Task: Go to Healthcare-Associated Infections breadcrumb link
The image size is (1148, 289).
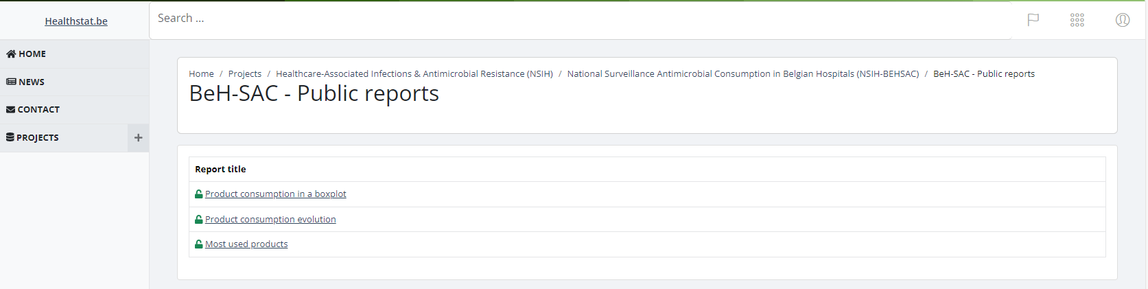Action: [x=414, y=74]
